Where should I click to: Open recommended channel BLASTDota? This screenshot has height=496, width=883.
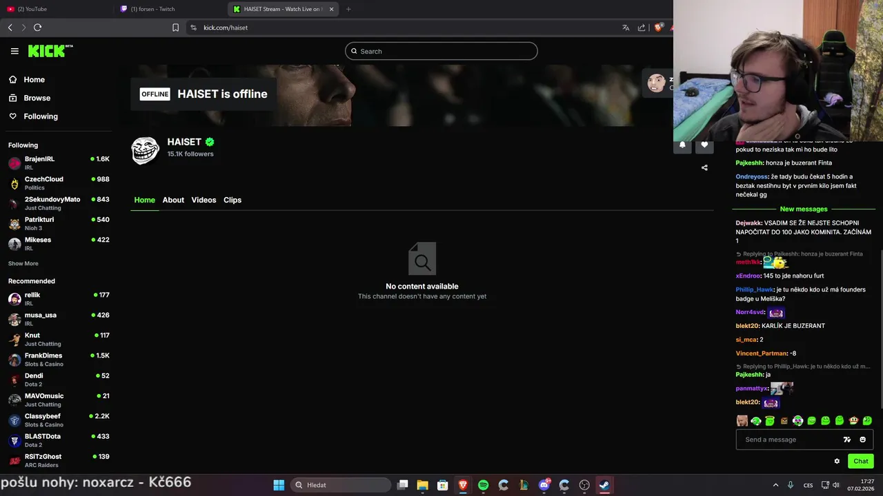[59, 440]
